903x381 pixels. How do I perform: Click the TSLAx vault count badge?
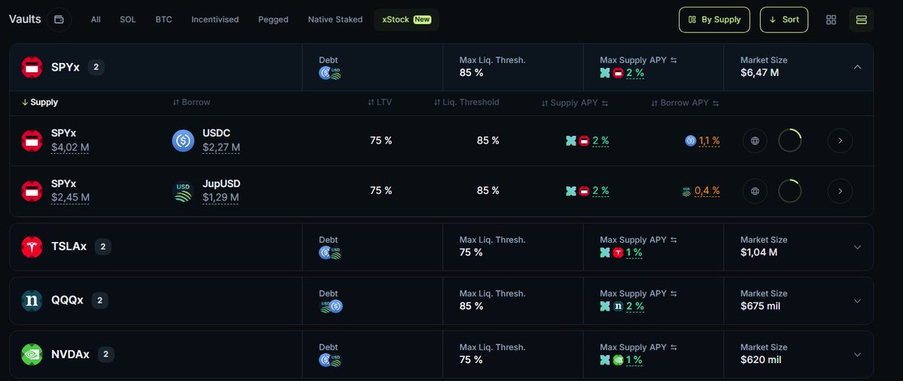[103, 246]
